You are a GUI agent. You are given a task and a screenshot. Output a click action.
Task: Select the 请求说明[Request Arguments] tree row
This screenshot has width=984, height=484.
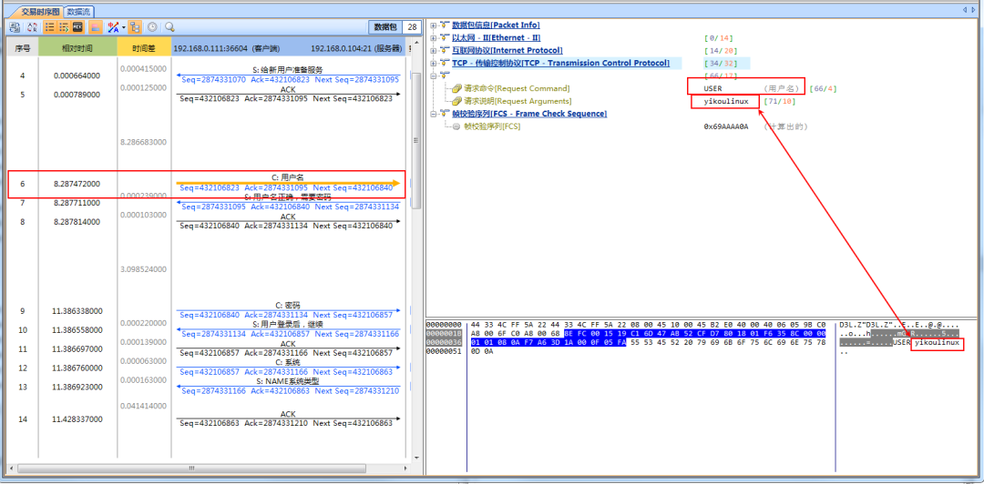518,101
